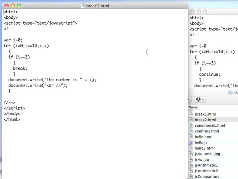The width and height of the screenshot is (238, 179).
Task: Click the break1.html window title text
Action: [x=97, y=6]
